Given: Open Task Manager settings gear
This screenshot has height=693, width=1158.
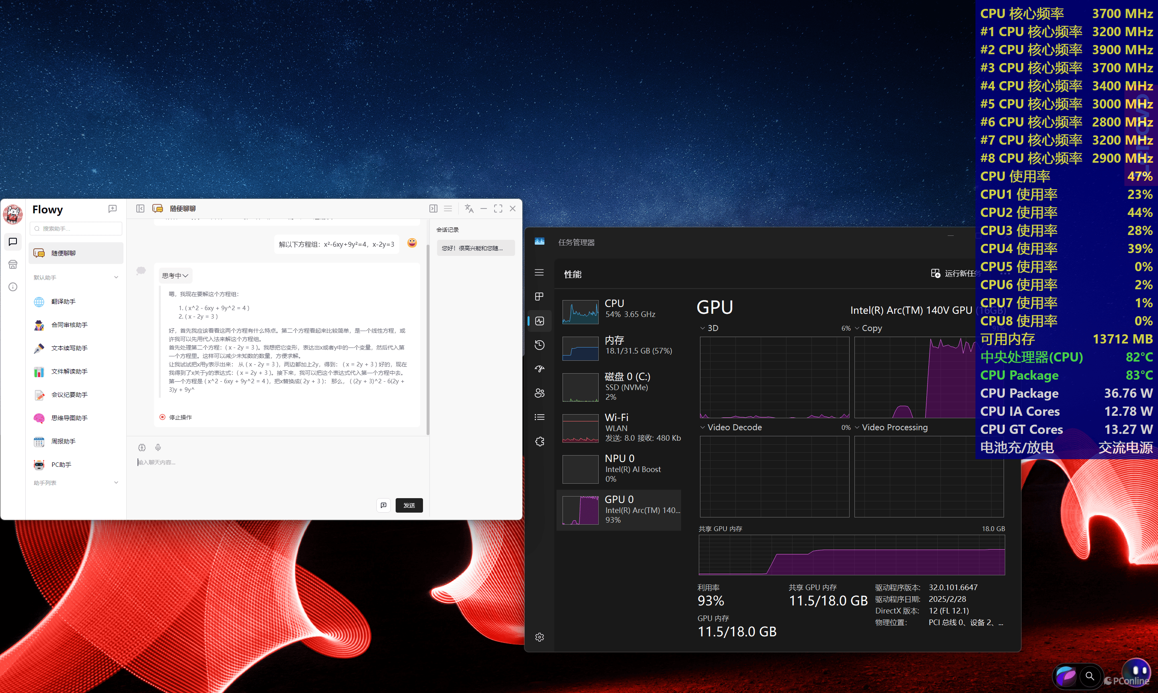Looking at the screenshot, I should coord(539,637).
